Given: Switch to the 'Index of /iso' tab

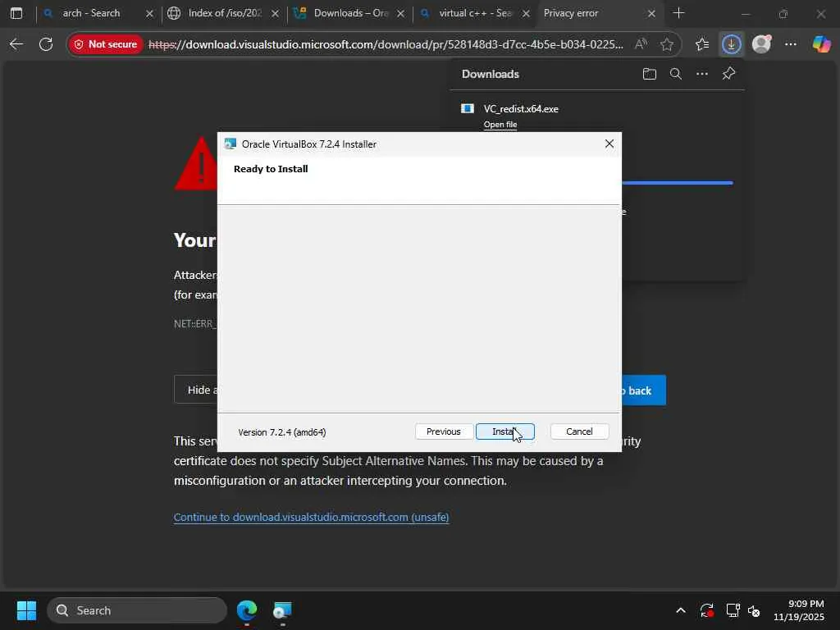Looking at the screenshot, I should pyautogui.click(x=225, y=13).
